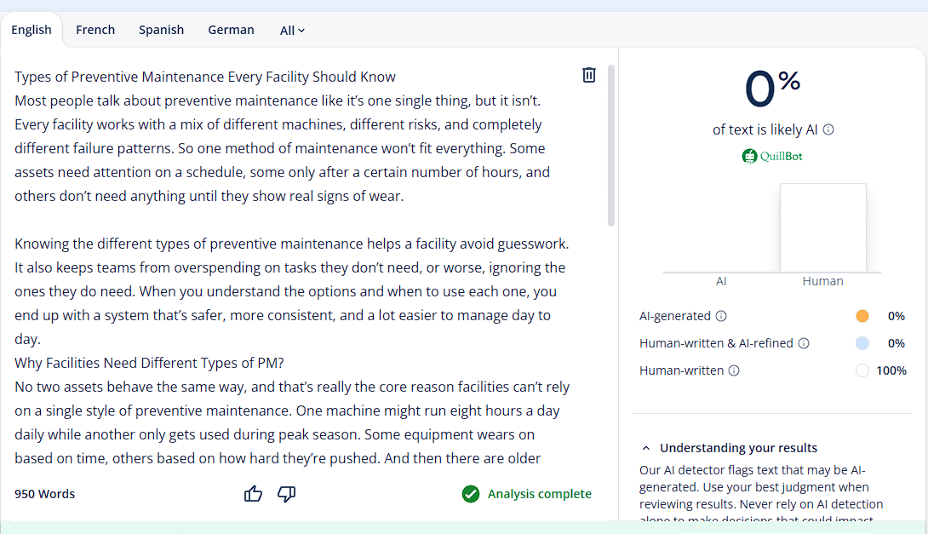Click the Human bar in the chart

[822, 228]
